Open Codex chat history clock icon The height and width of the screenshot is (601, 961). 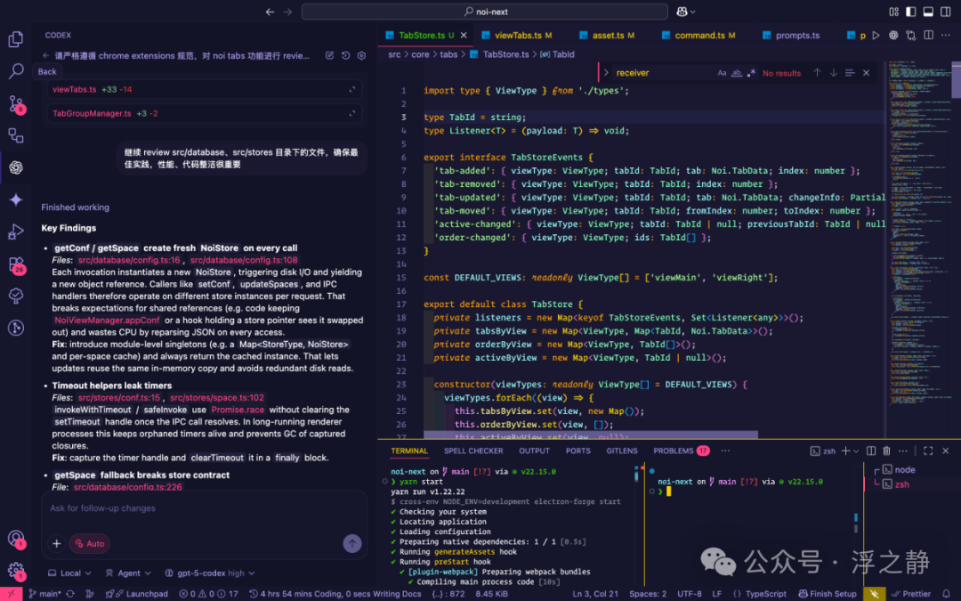coord(345,55)
